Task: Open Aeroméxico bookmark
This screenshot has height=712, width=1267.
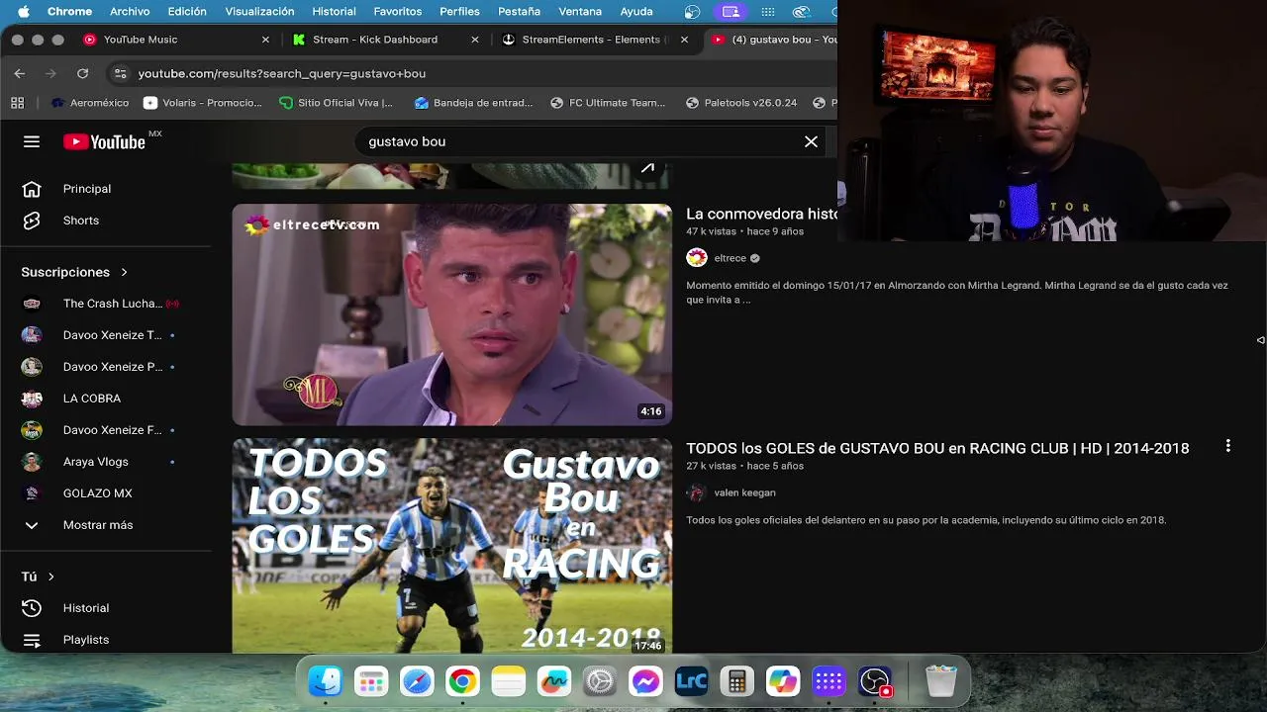Action: pyautogui.click(x=90, y=103)
